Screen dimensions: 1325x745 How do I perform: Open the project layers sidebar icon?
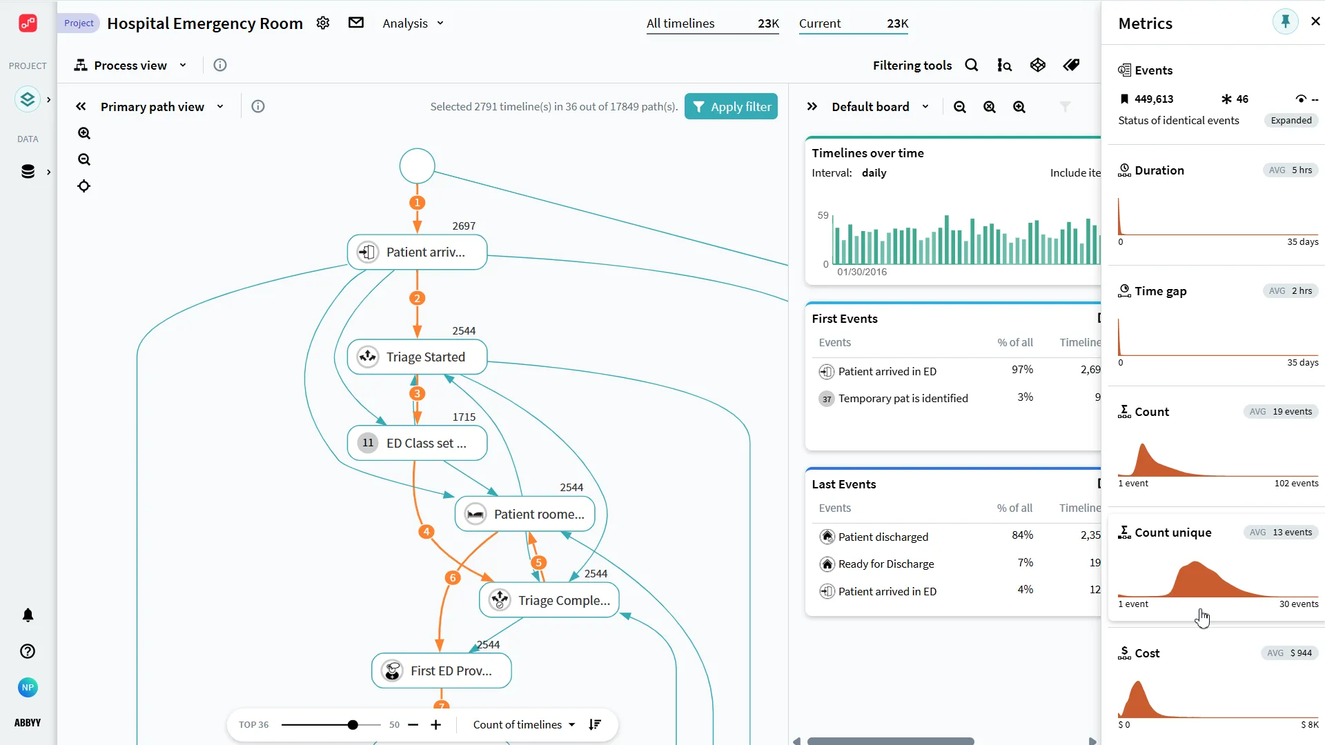pos(28,99)
